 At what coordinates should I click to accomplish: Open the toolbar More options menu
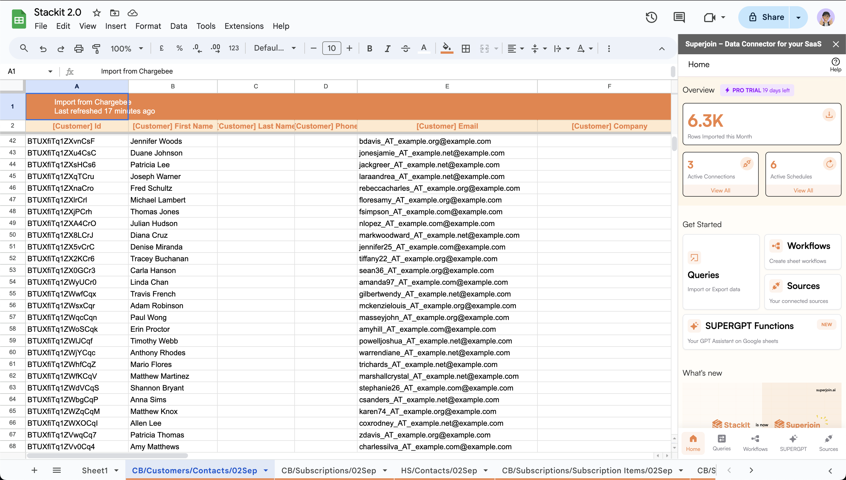point(608,49)
